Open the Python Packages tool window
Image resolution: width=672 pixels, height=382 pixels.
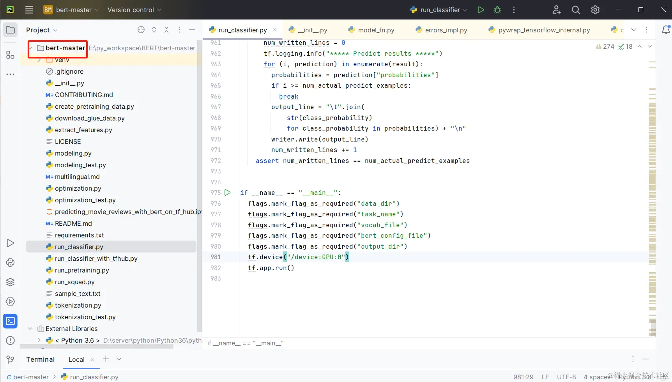point(11,263)
